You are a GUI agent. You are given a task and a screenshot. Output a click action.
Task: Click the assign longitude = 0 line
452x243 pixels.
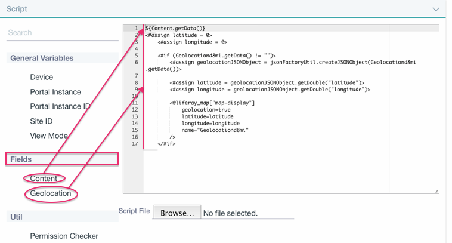[192, 42]
